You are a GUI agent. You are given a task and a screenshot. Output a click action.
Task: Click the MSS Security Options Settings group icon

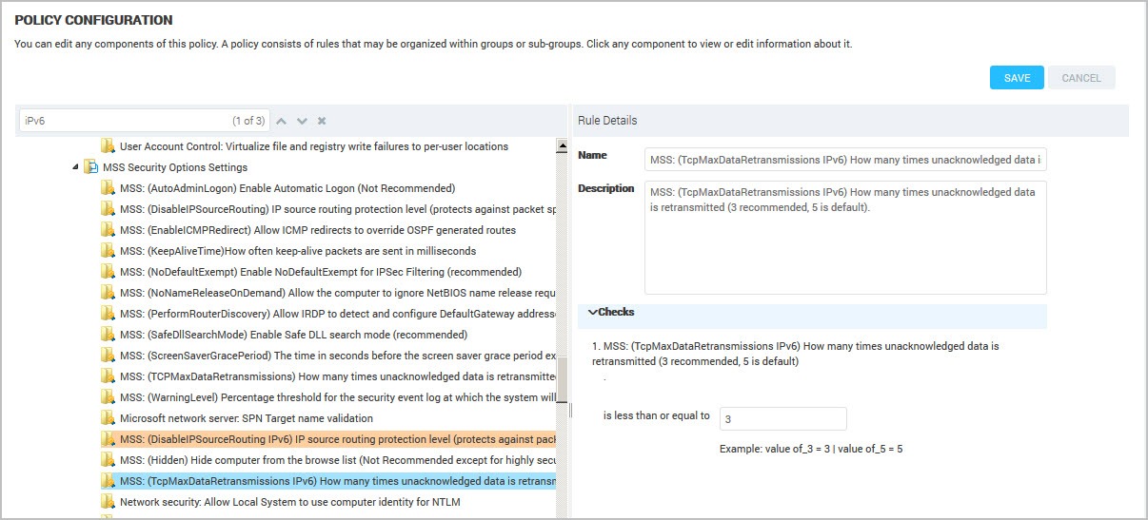91,167
